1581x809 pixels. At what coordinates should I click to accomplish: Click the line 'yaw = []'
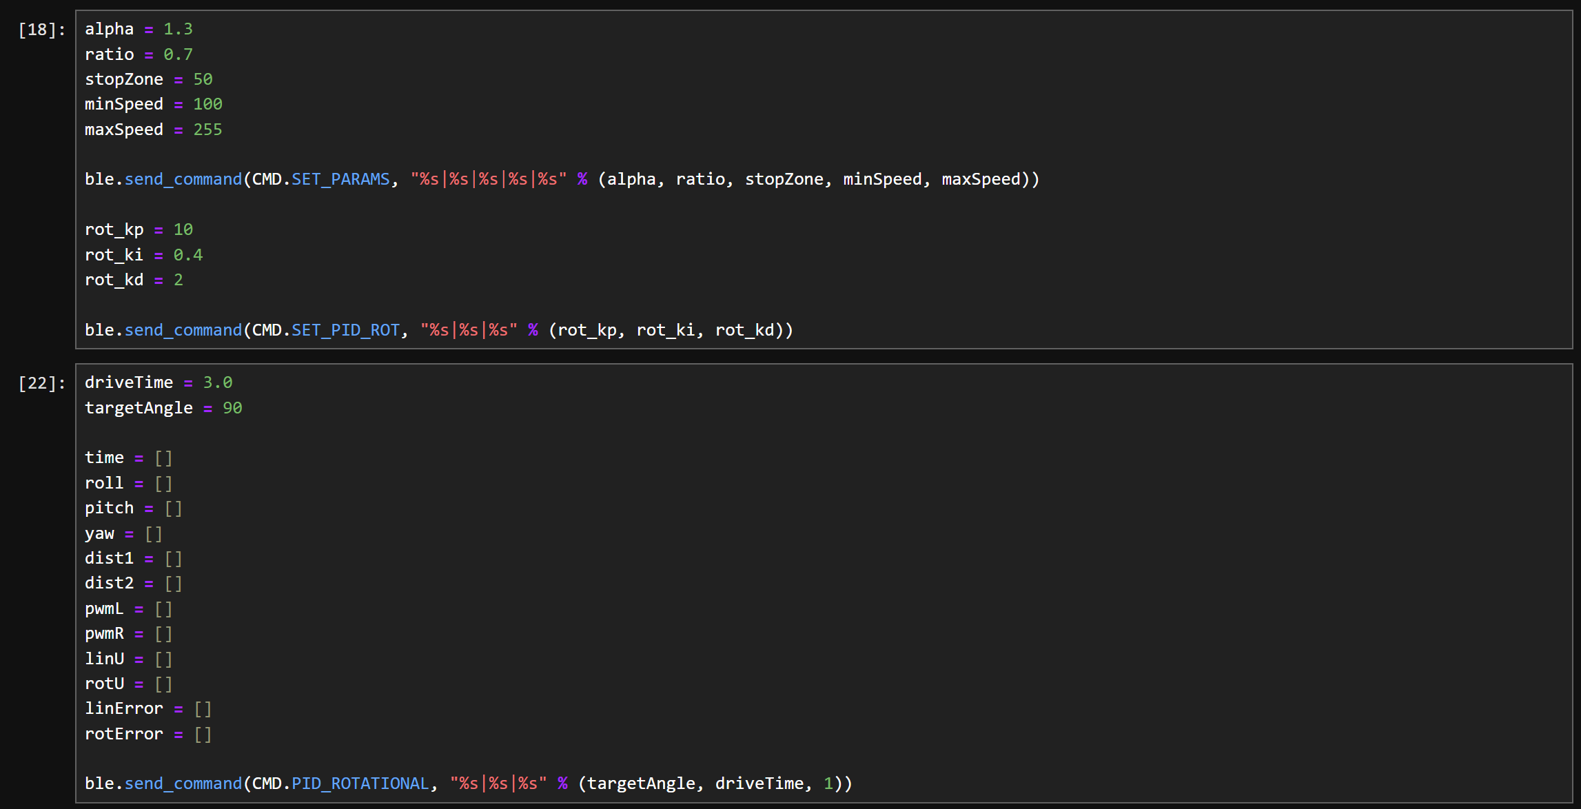[x=124, y=533]
